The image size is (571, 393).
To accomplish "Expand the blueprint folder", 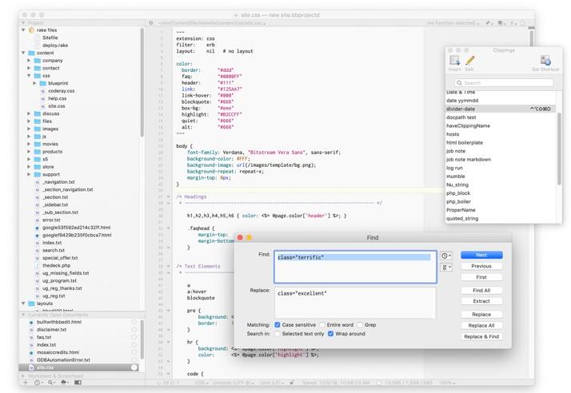I will pyautogui.click(x=34, y=83).
